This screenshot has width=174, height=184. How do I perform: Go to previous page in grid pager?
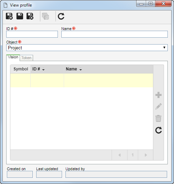pos(120,155)
